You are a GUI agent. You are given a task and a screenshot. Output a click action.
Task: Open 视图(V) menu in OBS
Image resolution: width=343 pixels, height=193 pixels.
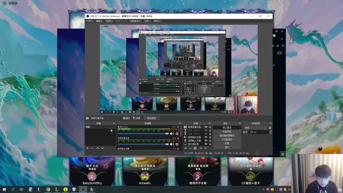[x=109, y=21]
